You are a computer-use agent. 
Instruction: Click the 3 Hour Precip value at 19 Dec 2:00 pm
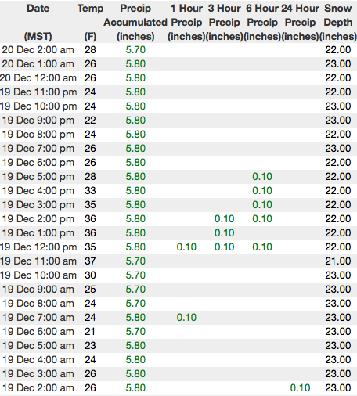pyautogui.click(x=225, y=219)
